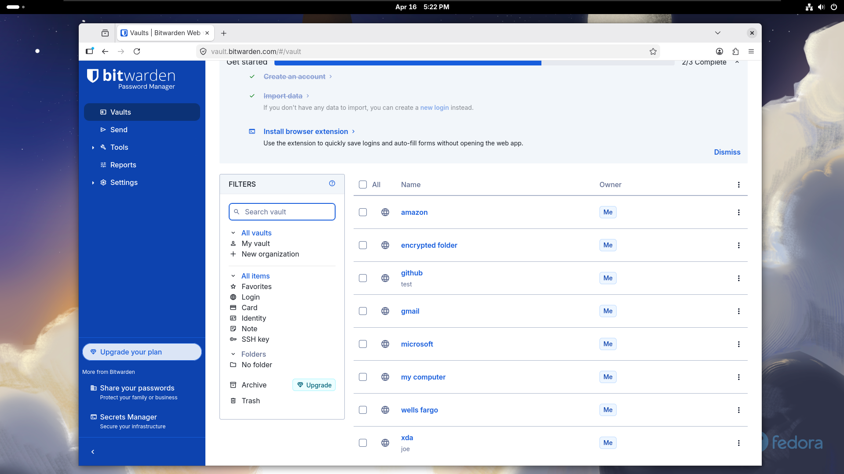Check the All items checkbox
This screenshot has width=844, height=474.
[363, 185]
